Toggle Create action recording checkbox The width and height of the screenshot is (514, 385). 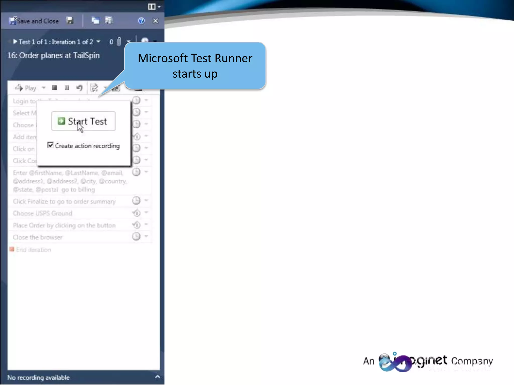coord(50,145)
